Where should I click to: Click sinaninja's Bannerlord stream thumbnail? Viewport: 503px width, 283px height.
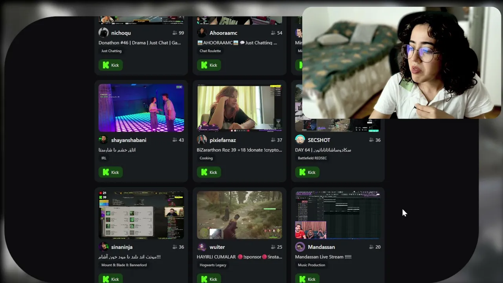coord(141,215)
